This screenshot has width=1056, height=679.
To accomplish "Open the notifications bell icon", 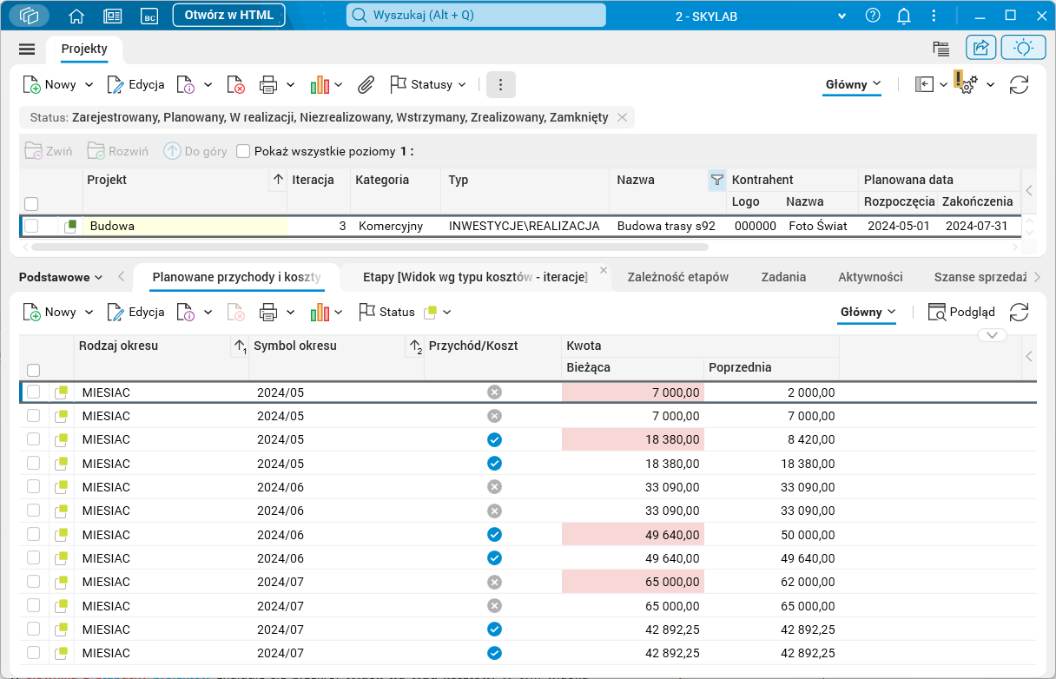I will point(904,16).
